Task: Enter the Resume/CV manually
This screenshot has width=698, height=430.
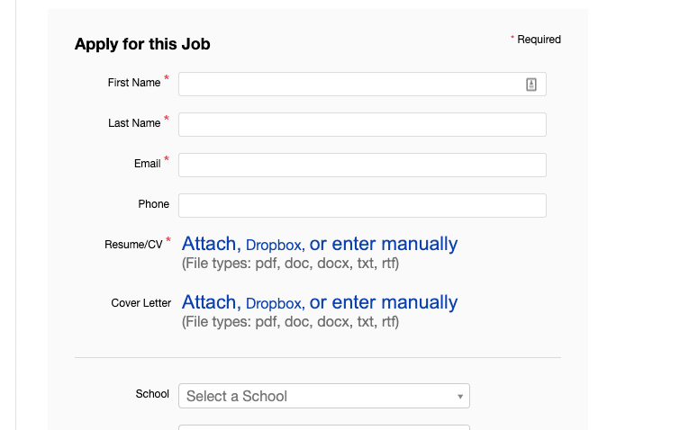Action: tap(384, 244)
